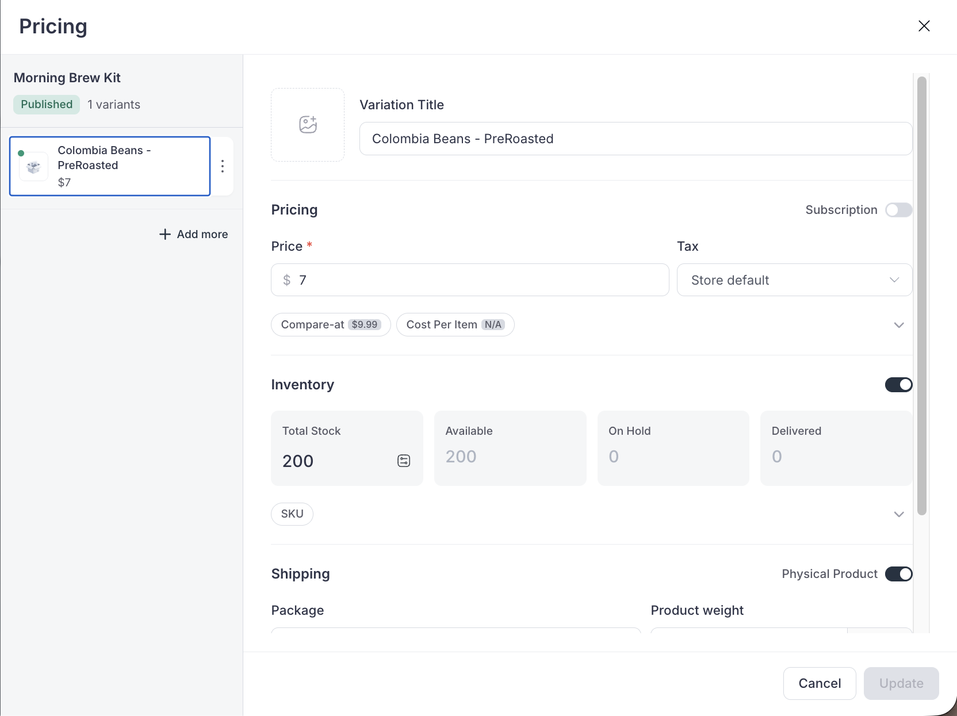Image resolution: width=957 pixels, height=716 pixels.
Task: Turn off Physical Product toggle
Action: coord(898,574)
